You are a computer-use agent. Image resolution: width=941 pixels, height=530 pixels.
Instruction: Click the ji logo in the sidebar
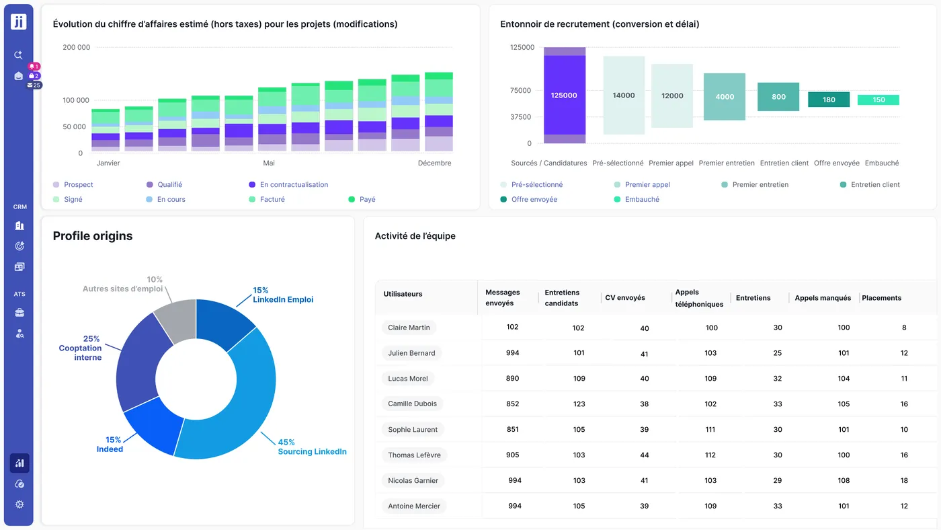[19, 22]
